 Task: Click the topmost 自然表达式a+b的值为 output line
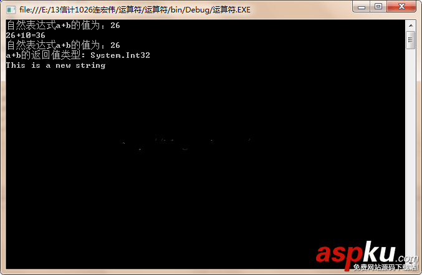click(63, 26)
